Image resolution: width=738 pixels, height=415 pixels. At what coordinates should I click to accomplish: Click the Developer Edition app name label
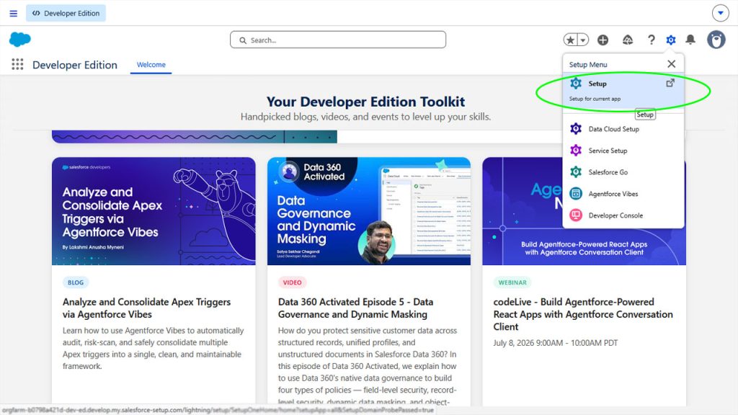click(x=75, y=65)
